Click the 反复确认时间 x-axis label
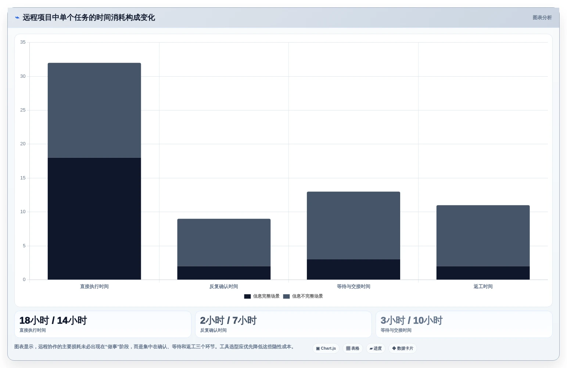Viewport: 567px width, 368px height. (224, 287)
